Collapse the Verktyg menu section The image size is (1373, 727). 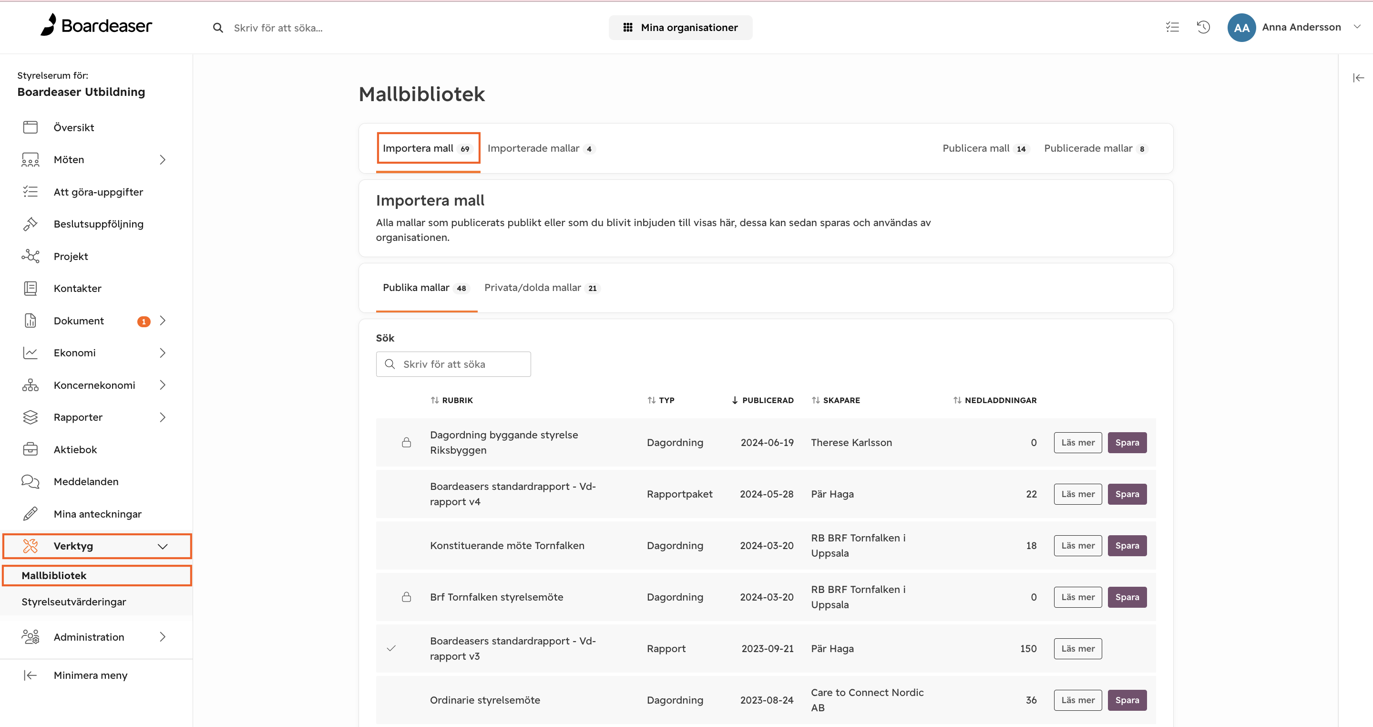pos(163,546)
